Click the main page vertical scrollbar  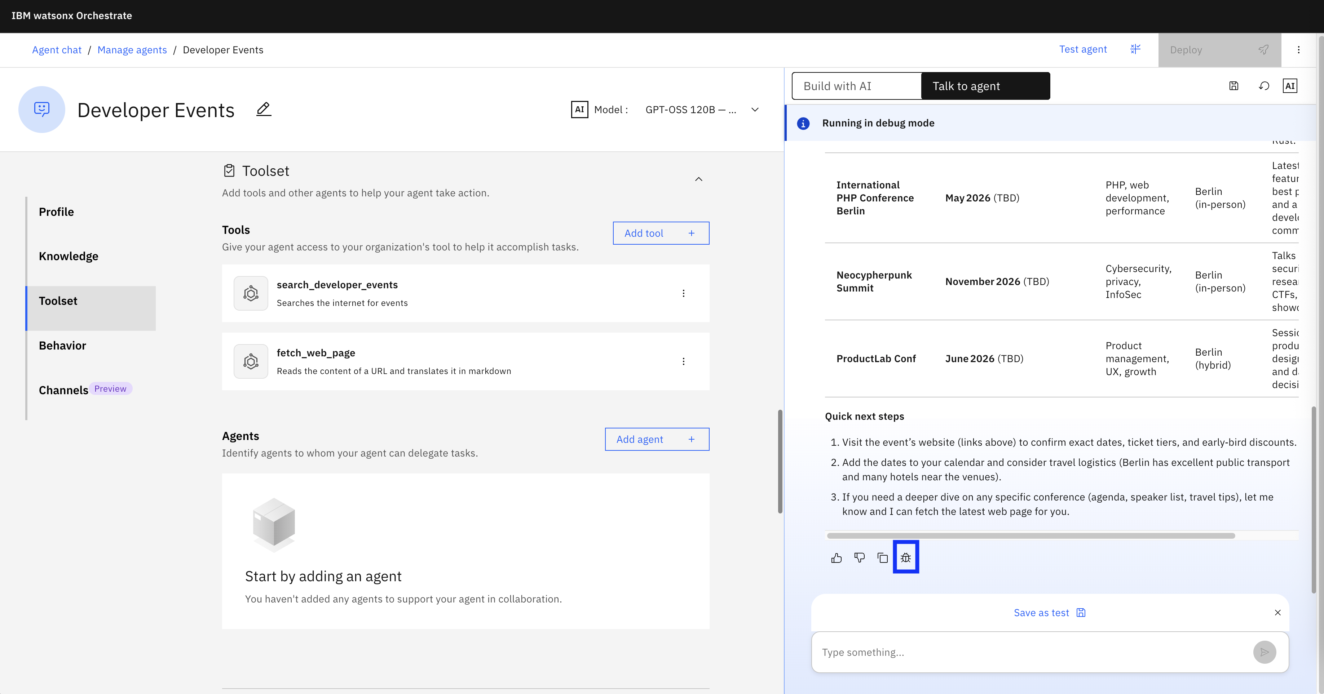[780, 462]
